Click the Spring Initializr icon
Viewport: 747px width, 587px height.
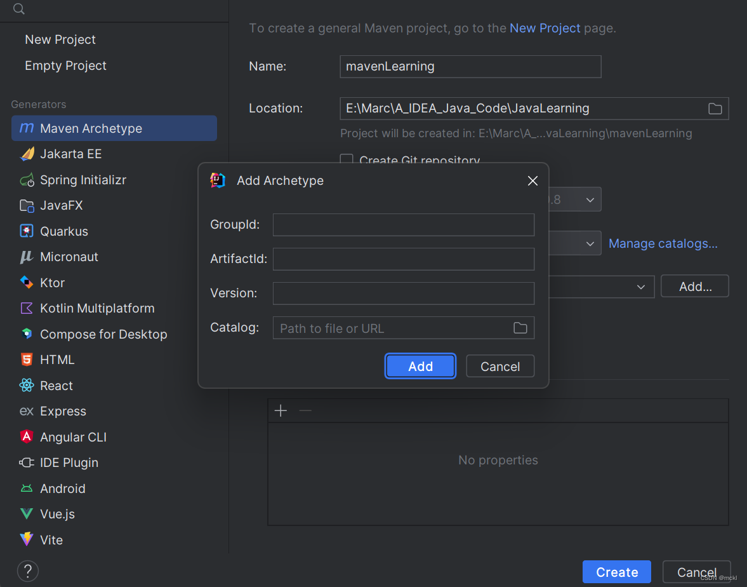tap(27, 180)
